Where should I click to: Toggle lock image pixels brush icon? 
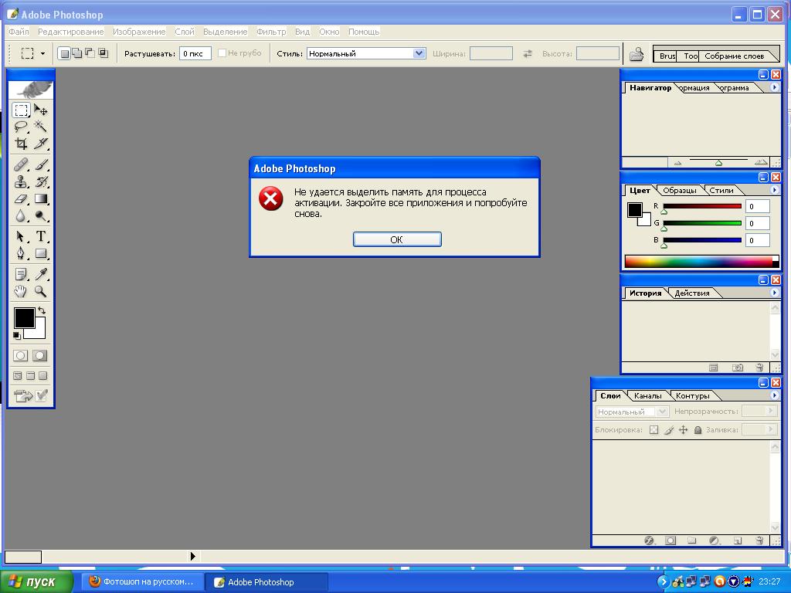point(669,430)
